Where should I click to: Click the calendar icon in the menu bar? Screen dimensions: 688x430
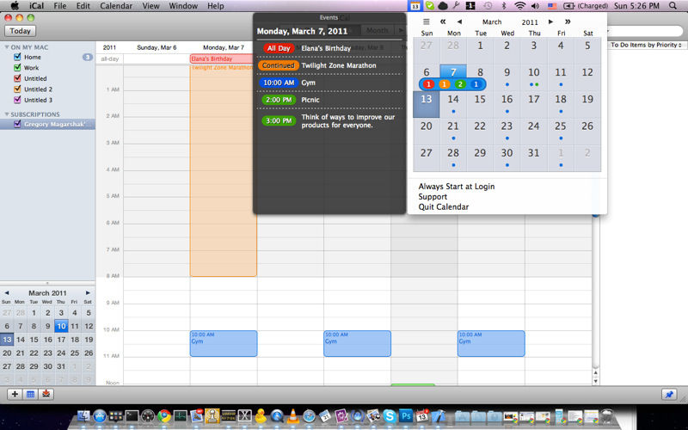[415, 6]
